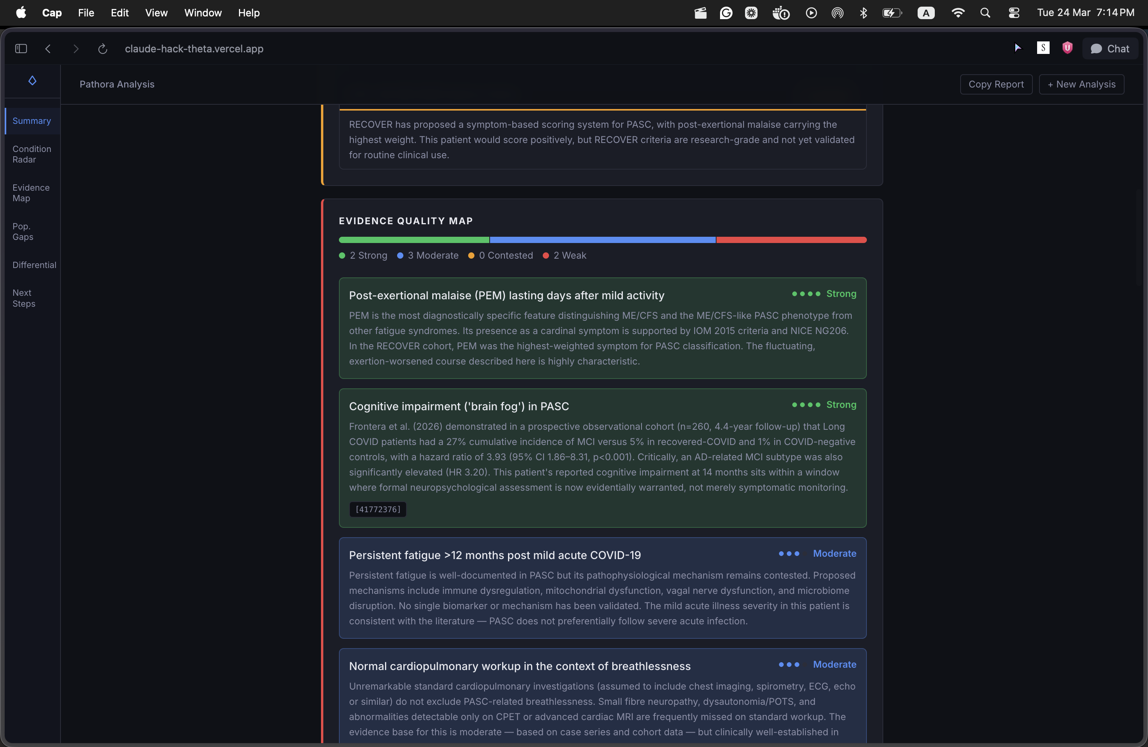Open the Condition Radar sidebar section

pos(31,154)
